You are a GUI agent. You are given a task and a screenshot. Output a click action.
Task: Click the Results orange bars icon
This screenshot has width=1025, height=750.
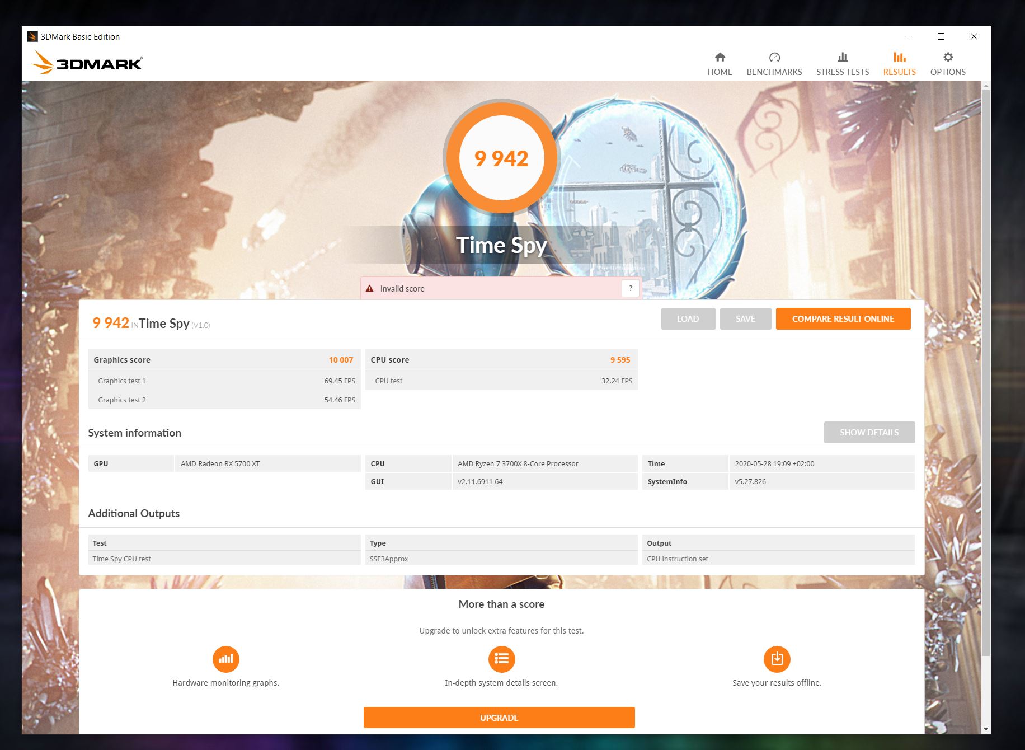click(x=900, y=57)
